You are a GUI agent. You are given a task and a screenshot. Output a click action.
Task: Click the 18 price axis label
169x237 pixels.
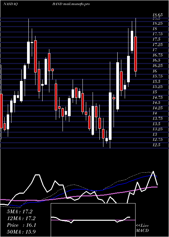(155, 29)
